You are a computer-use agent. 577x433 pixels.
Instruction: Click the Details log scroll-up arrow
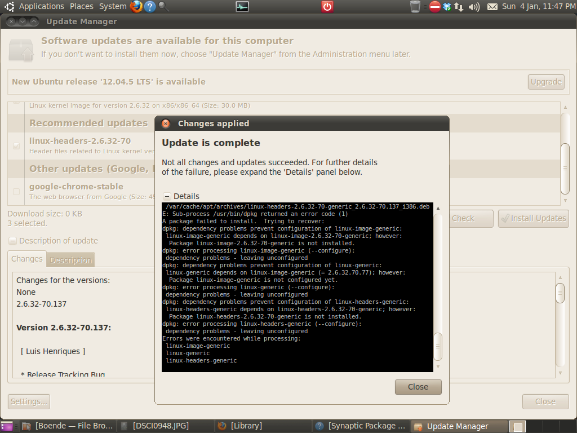[438, 209]
